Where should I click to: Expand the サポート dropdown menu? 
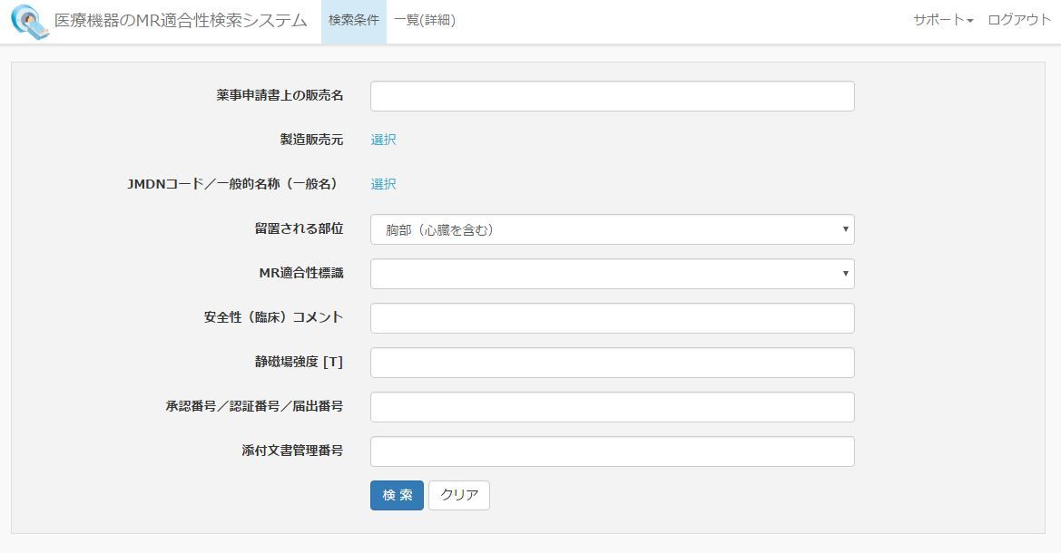coord(942,21)
